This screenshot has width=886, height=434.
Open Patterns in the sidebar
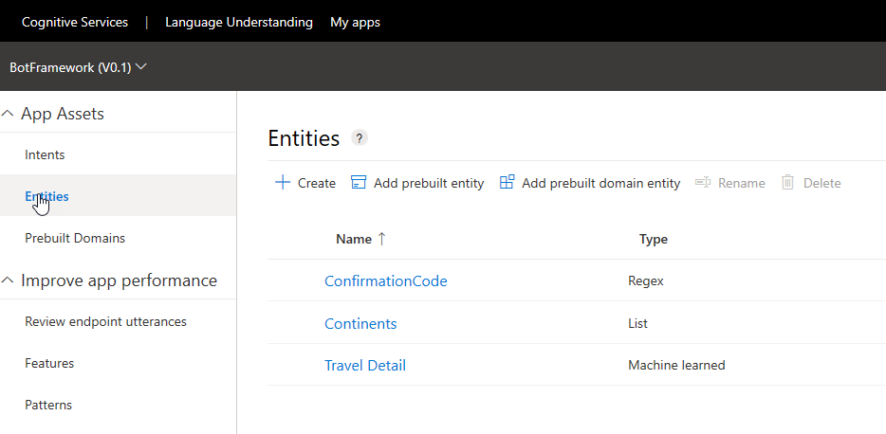[48, 406]
